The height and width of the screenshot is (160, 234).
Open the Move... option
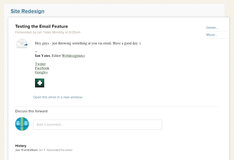point(212,35)
